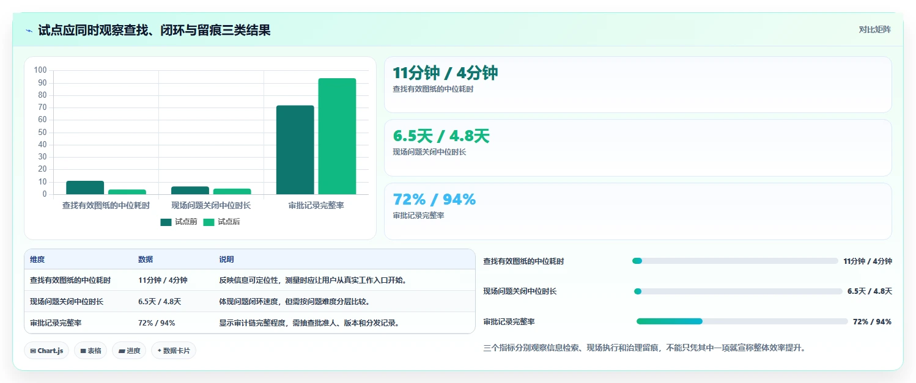Open the 对比矩阵 label
Viewport: 916px width, 383px height.
pos(875,30)
